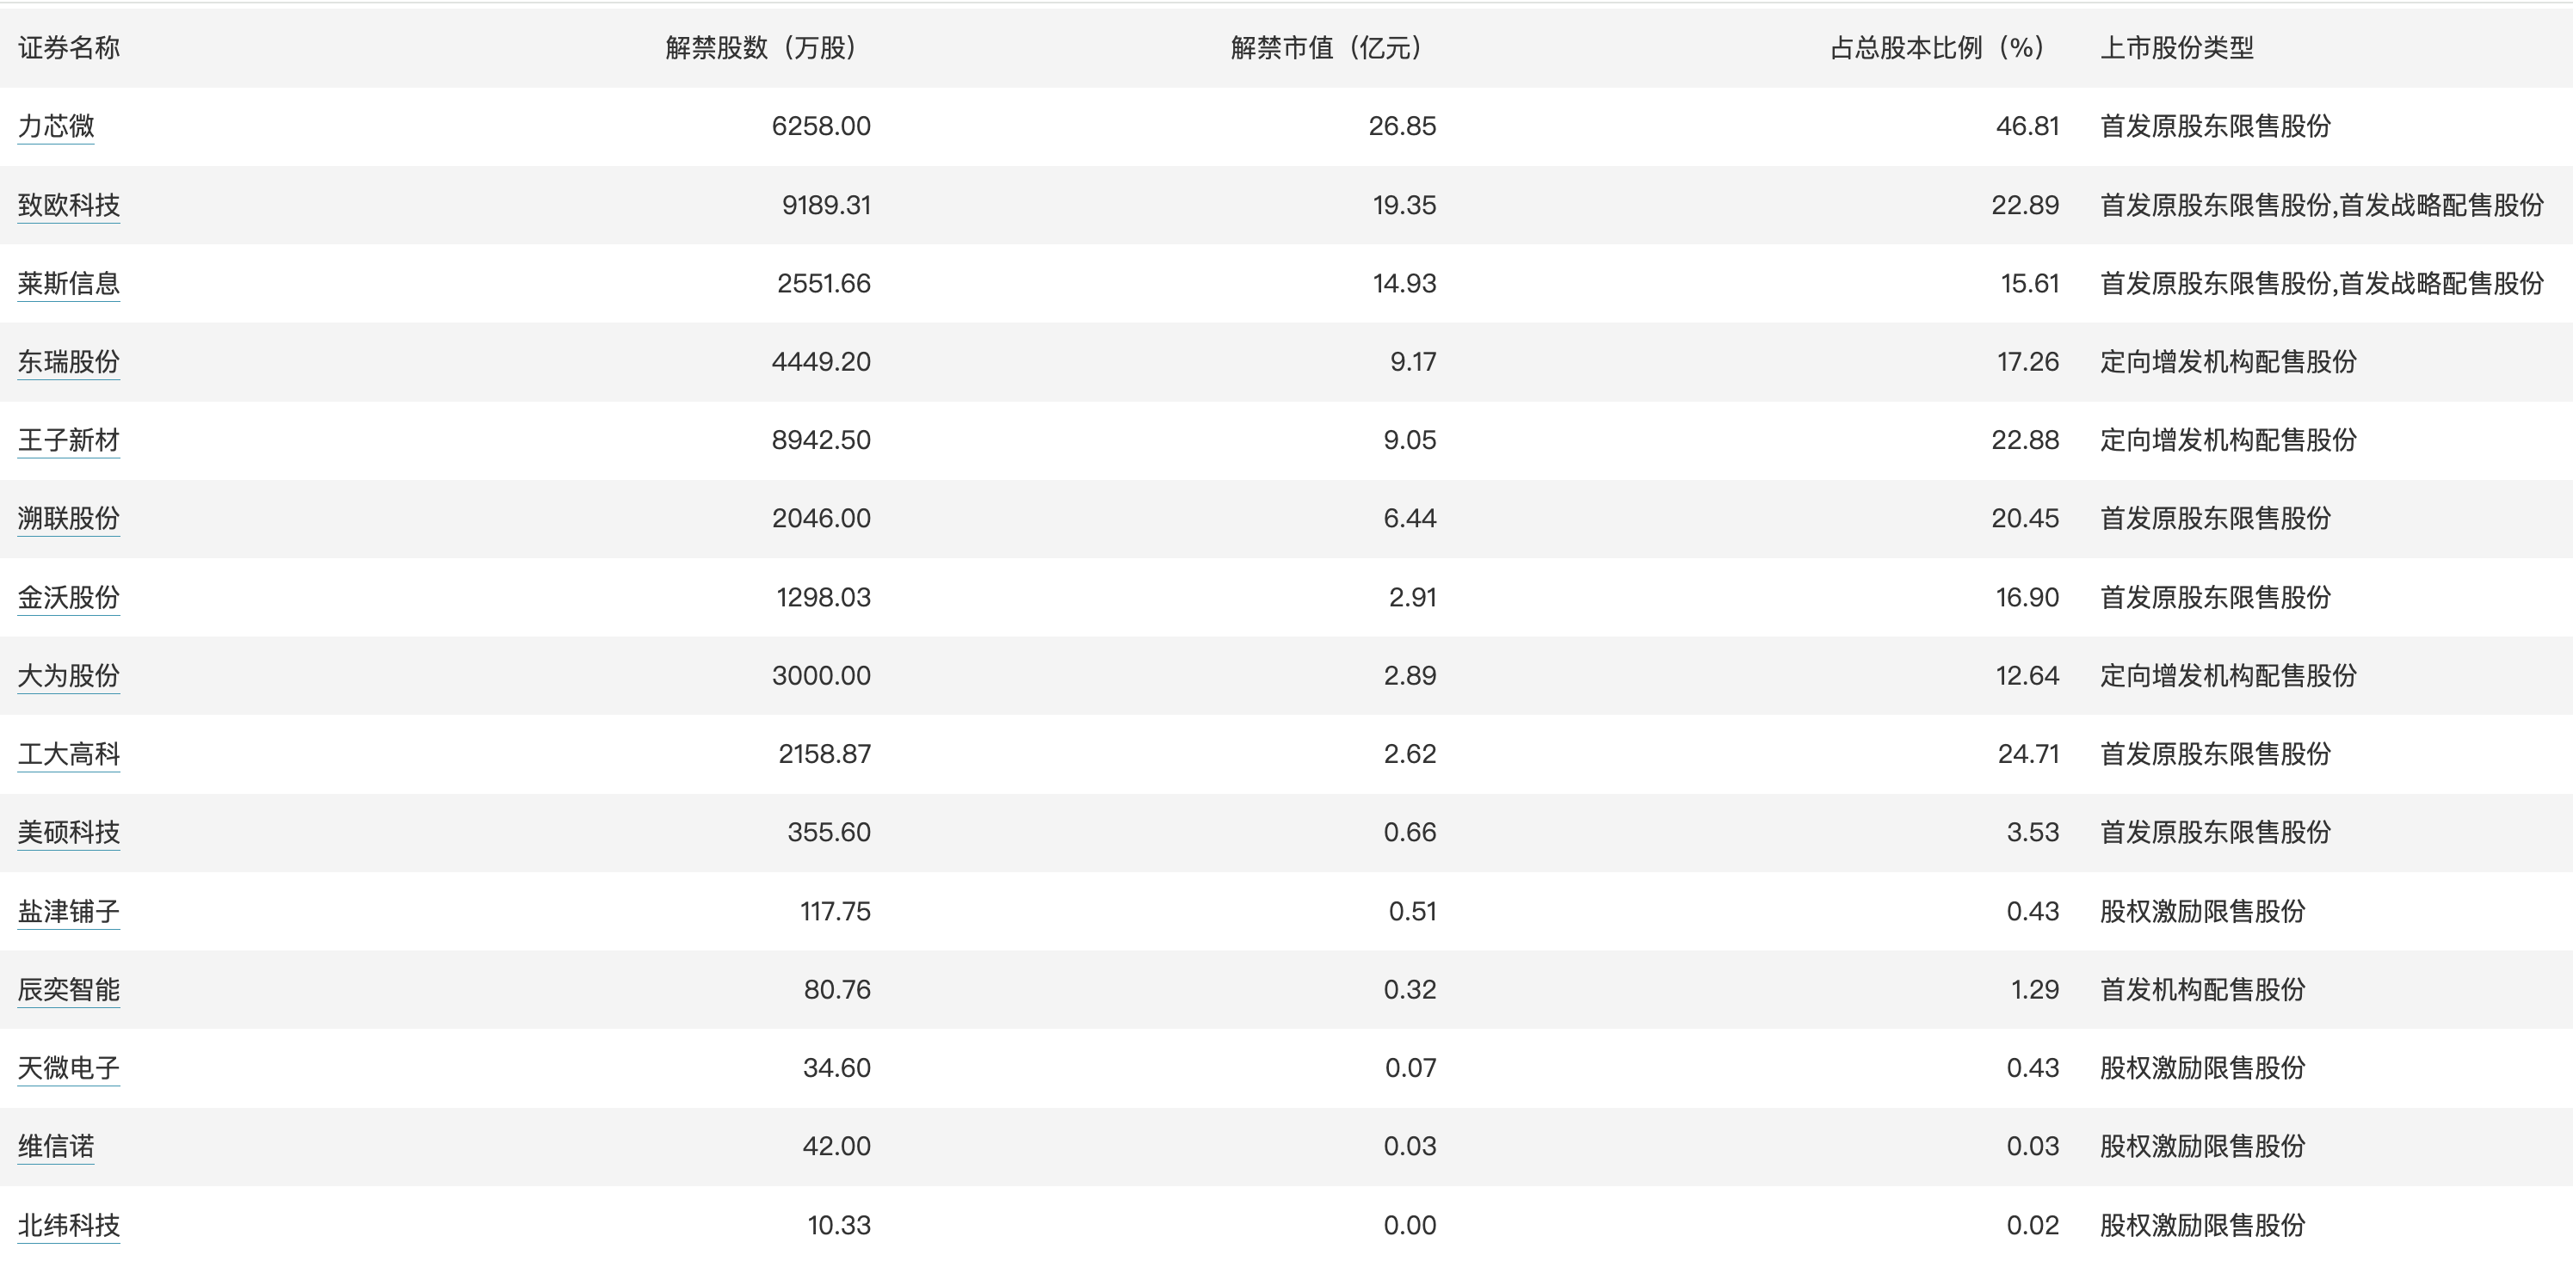The height and width of the screenshot is (1261, 2573).
Task: Open the 维信诺 stock link
Action: pyautogui.click(x=56, y=1147)
